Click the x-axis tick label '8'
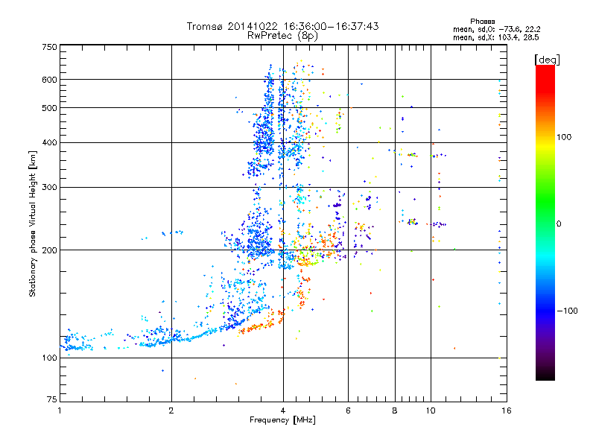596x447 pixels. tap(395, 410)
